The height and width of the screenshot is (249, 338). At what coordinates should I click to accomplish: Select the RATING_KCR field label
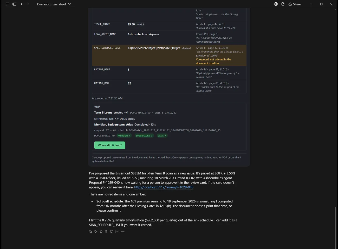coord(101,83)
